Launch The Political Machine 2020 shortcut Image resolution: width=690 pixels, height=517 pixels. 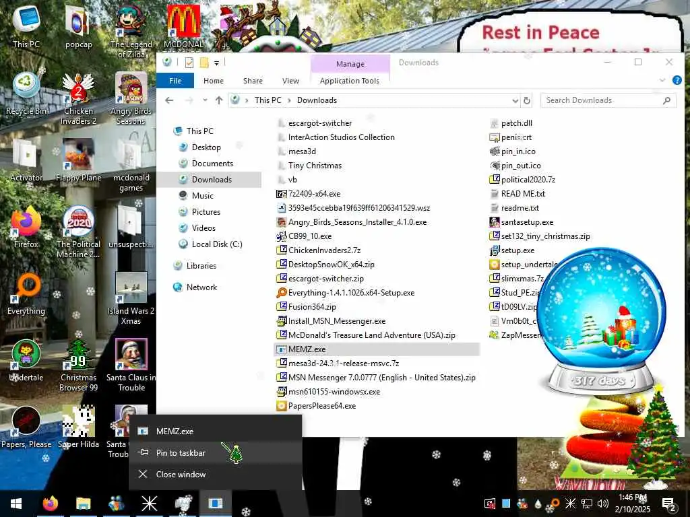click(78, 232)
